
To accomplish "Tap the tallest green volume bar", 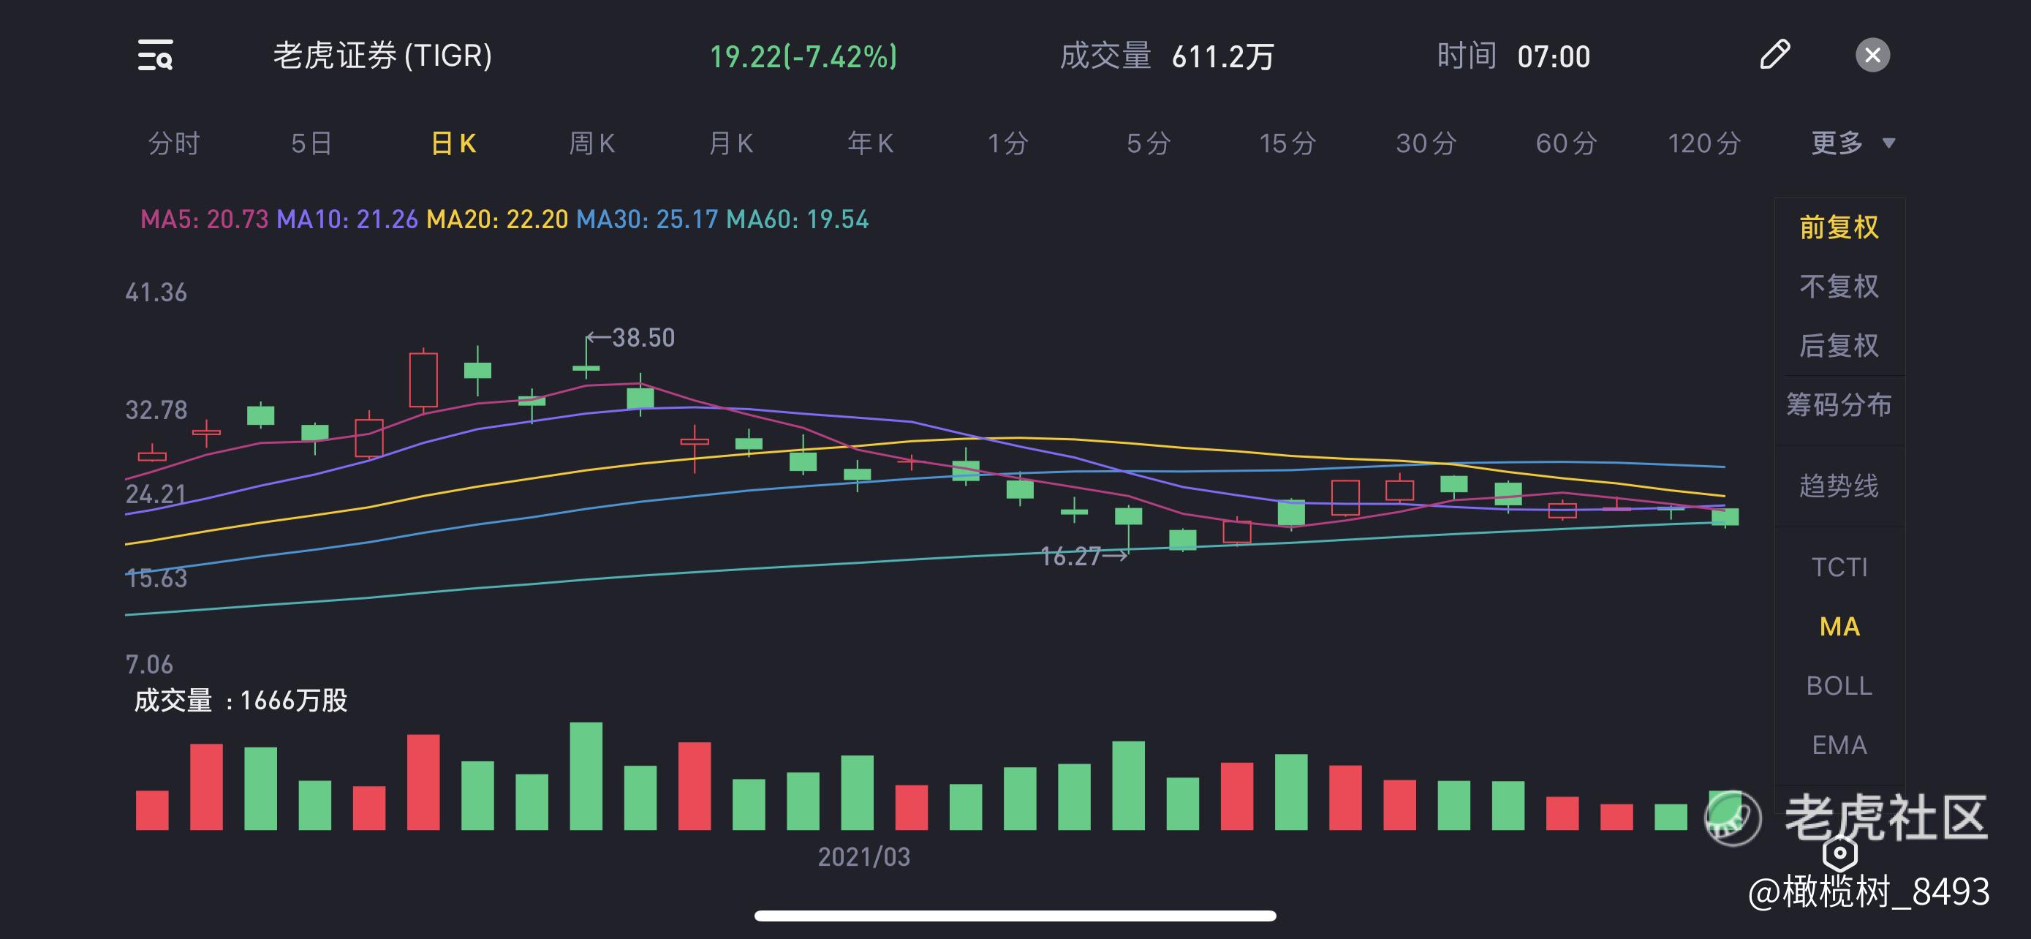I will pos(586,776).
